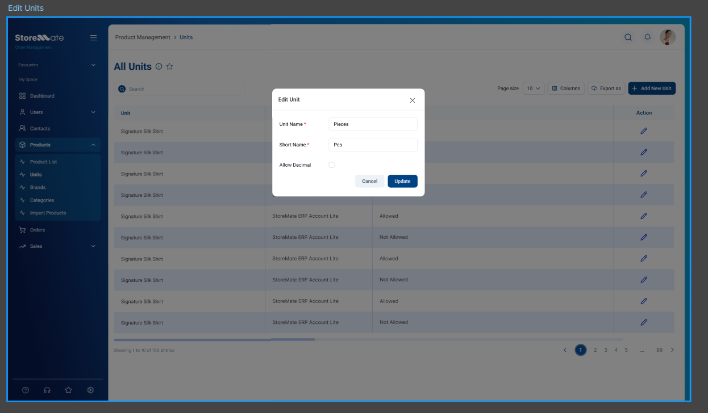Open the page size dropdown
Screen dimensions: 708x413
pyautogui.click(x=534, y=88)
